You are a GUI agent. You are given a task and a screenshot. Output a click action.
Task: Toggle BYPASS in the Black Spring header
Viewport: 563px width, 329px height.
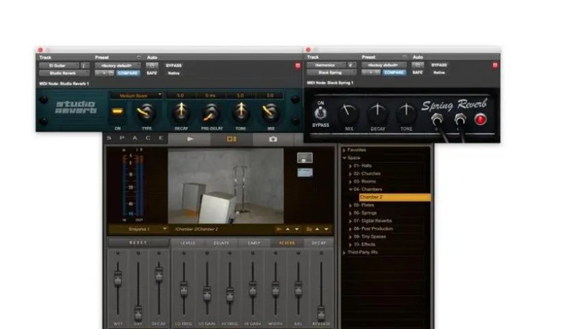click(x=439, y=65)
